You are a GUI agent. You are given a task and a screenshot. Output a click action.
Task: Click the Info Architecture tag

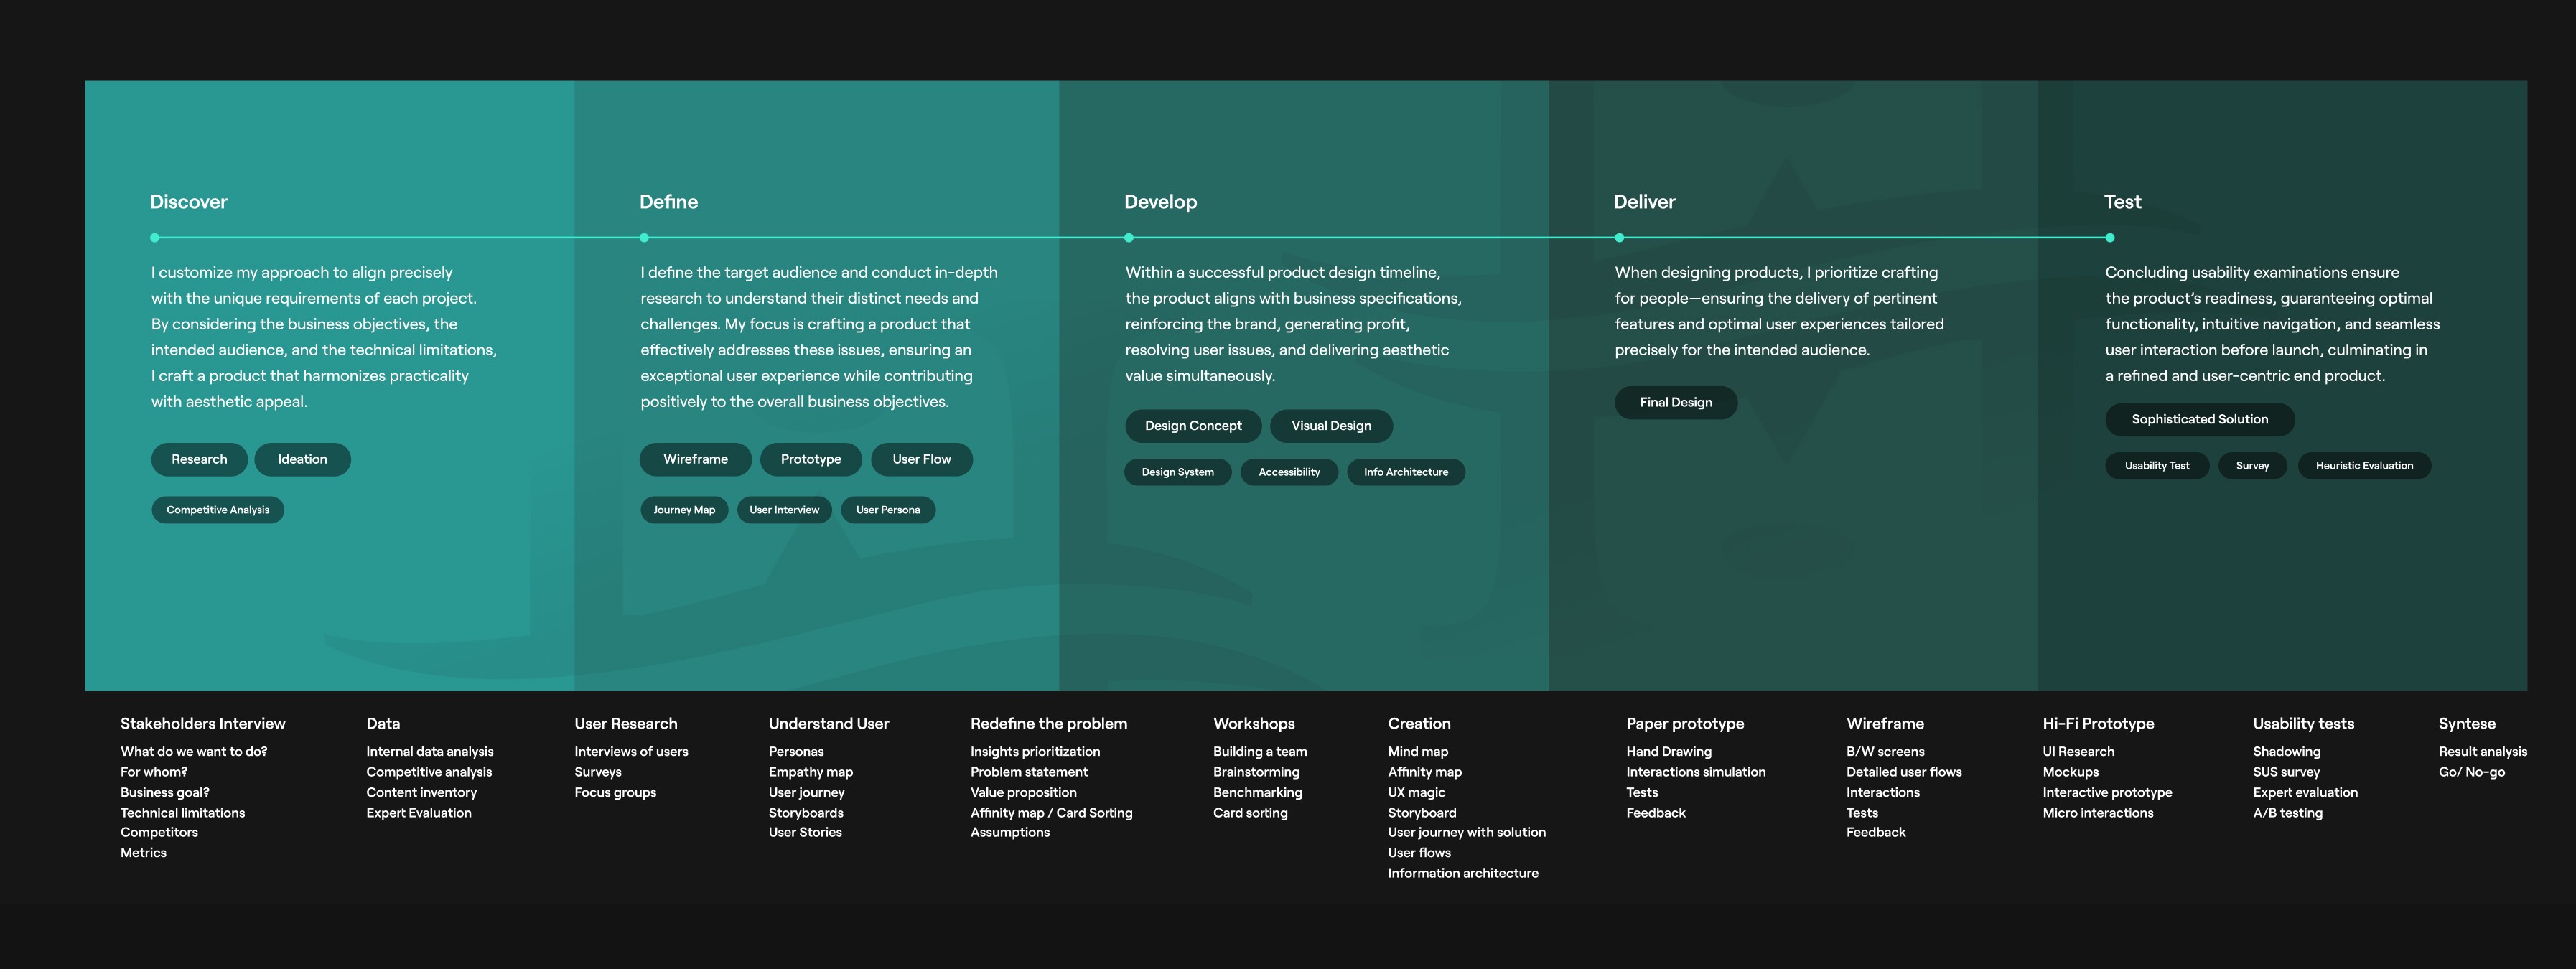[x=1405, y=472]
